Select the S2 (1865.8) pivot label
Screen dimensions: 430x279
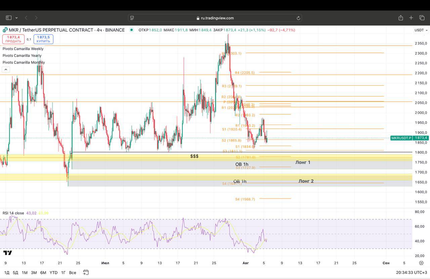[x=231, y=140]
